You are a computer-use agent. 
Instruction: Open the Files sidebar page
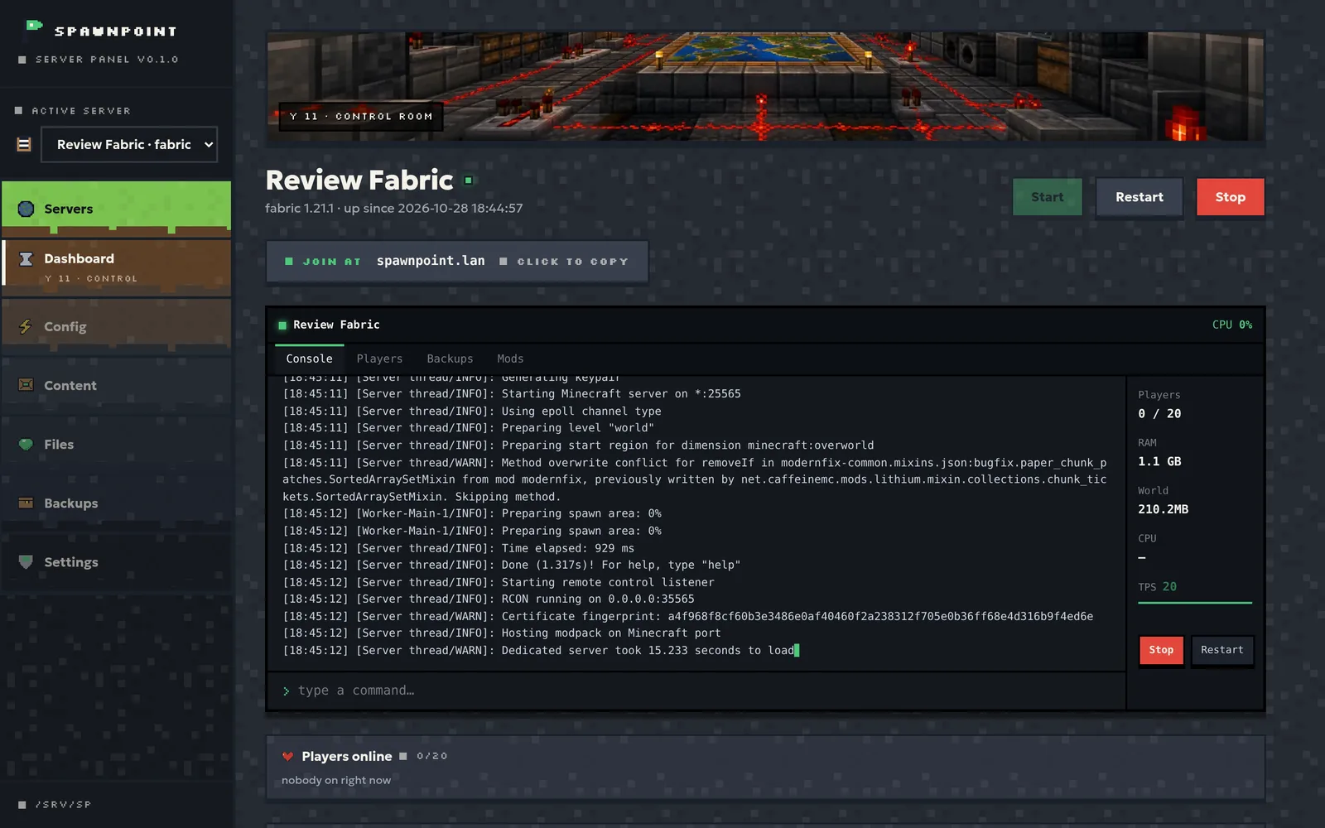point(116,444)
